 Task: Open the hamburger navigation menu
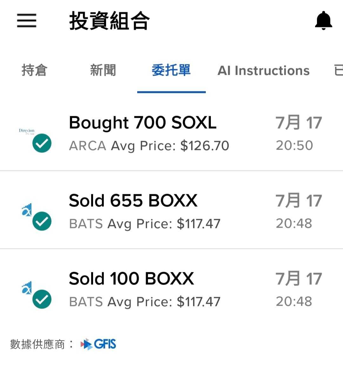click(26, 21)
